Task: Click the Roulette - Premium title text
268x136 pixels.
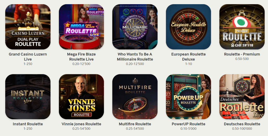Action: pyautogui.click(x=242, y=54)
